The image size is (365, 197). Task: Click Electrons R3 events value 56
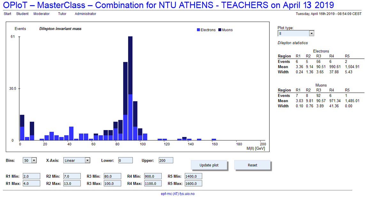point(318,62)
